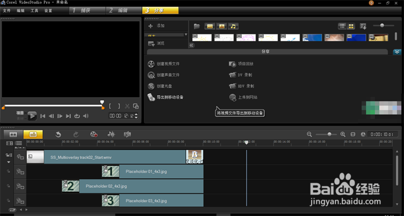Switch to timeline view

33,134
